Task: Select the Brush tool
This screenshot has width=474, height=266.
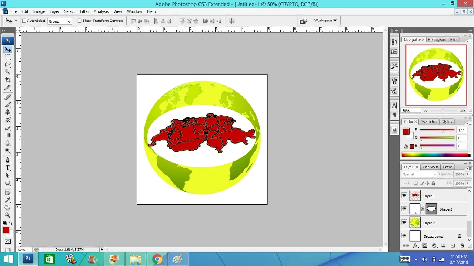Action: (8, 105)
